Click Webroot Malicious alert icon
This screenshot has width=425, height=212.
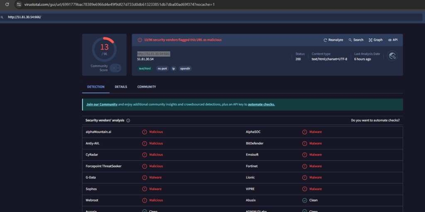(x=145, y=200)
